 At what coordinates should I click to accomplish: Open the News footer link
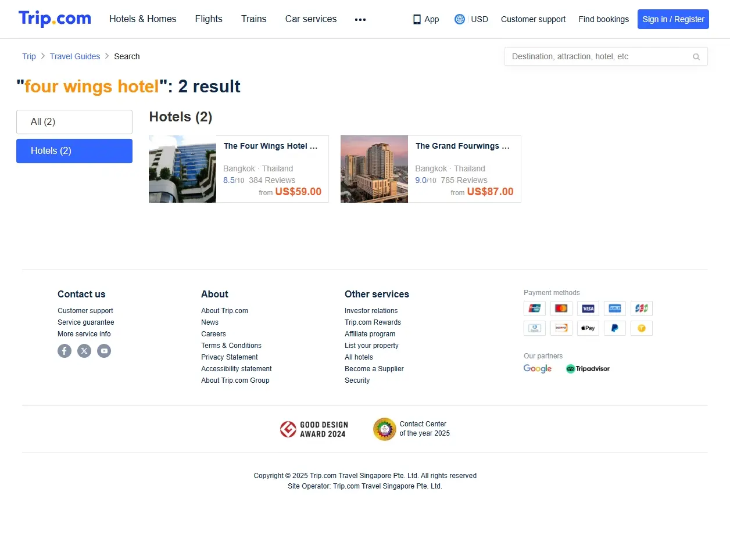click(x=210, y=322)
